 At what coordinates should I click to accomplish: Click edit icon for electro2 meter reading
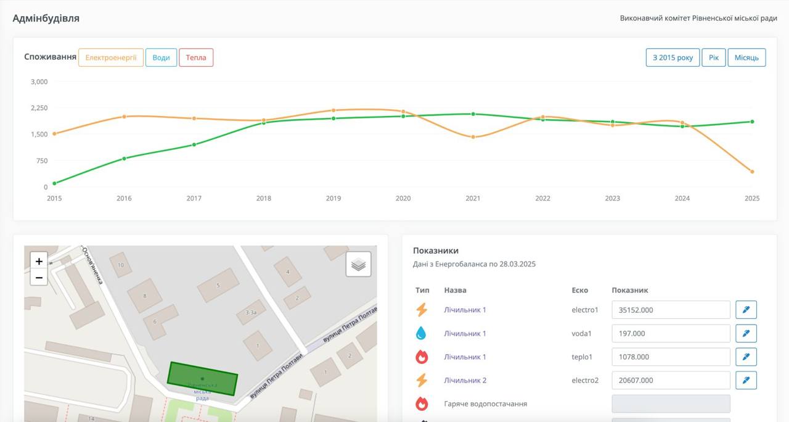[x=746, y=380]
